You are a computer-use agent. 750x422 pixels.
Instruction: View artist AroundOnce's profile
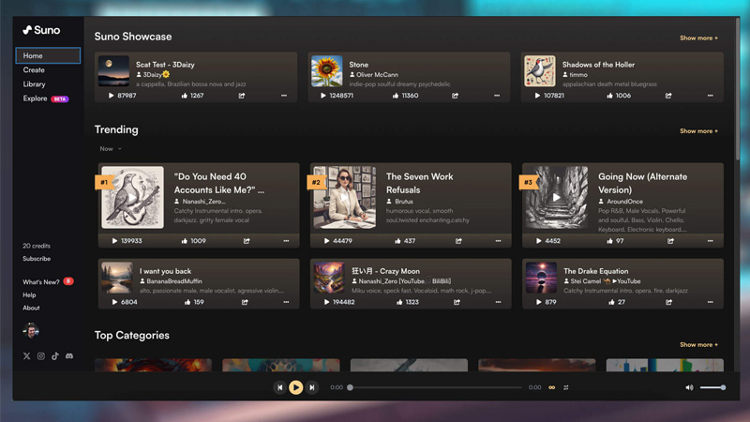(624, 202)
